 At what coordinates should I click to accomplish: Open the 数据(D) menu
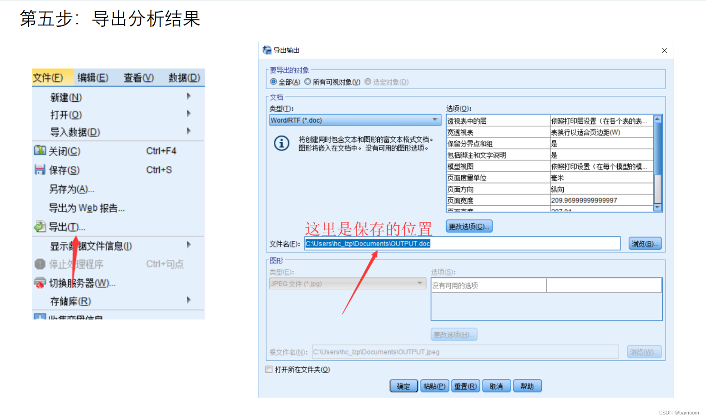pyautogui.click(x=184, y=78)
